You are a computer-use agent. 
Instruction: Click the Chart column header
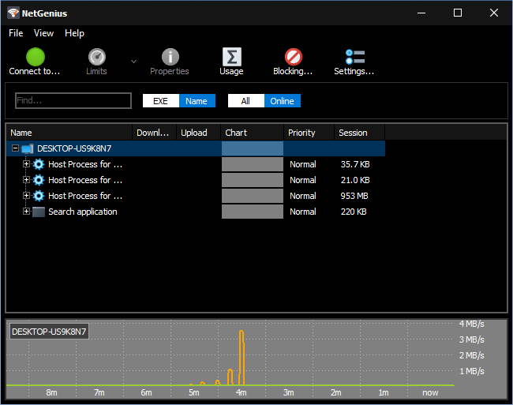(x=253, y=133)
